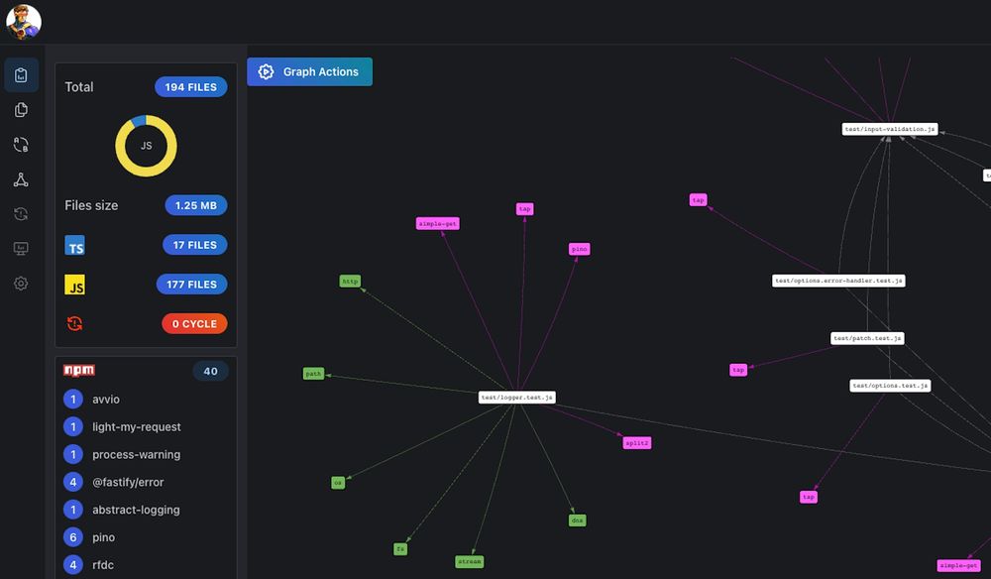Screen dimensions: 991x579
Task: Select avvio in npm list
Action: coord(106,400)
